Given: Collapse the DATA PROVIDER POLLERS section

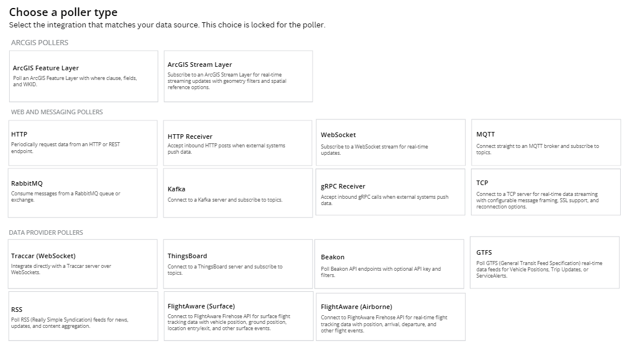Looking at the screenshot, I should [x=47, y=232].
